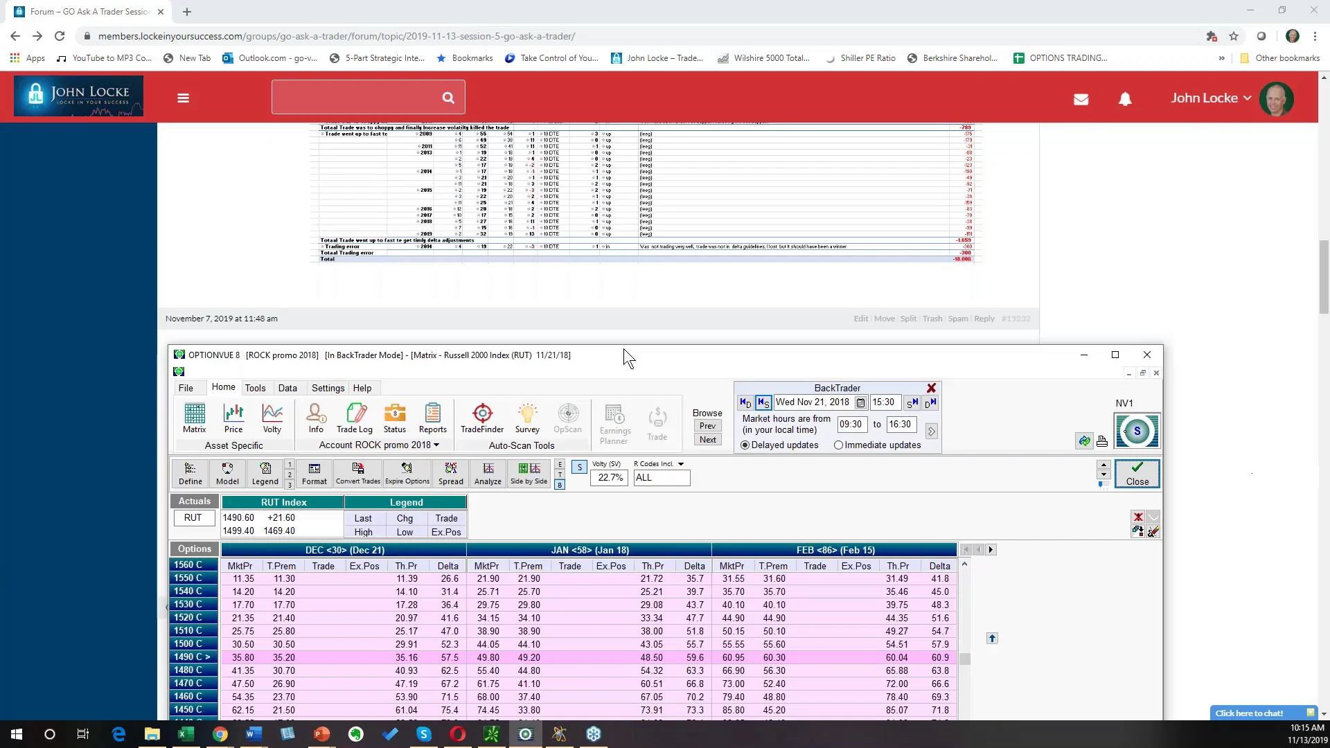Click the refresh quotes icon
This screenshot has width=1330, height=748.
tap(1084, 440)
